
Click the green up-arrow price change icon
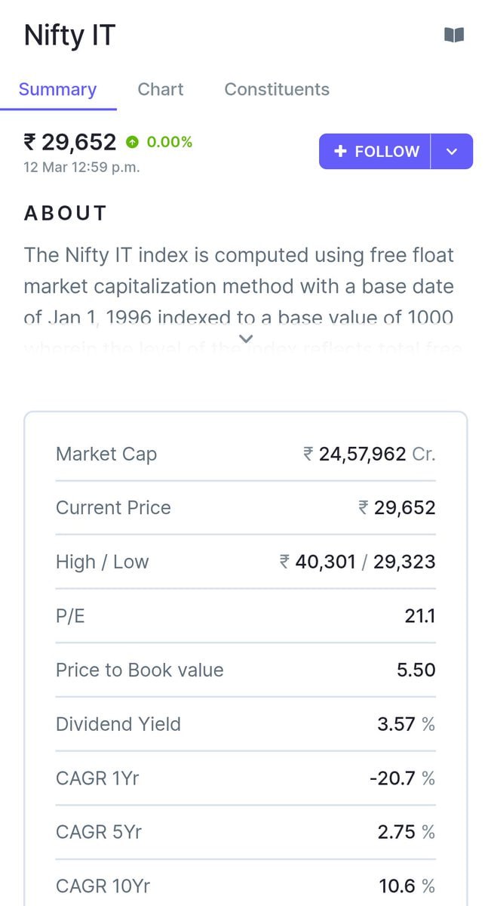coord(133,142)
